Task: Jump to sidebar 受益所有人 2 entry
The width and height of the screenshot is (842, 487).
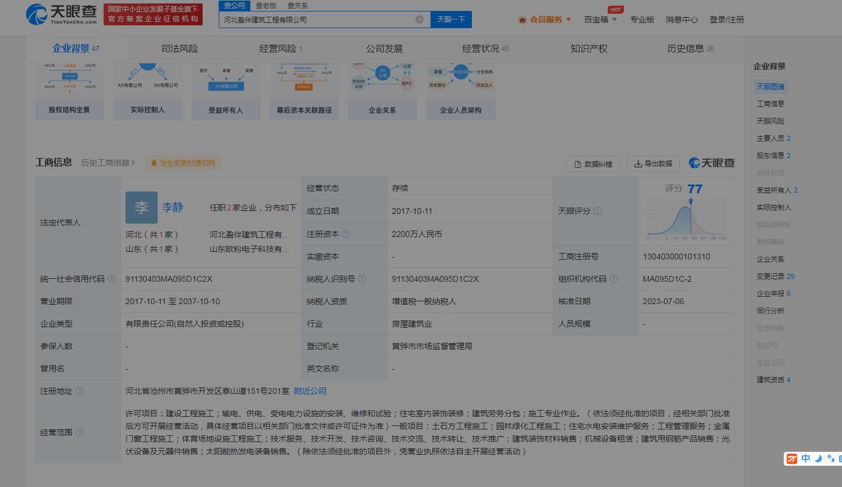Action: pyautogui.click(x=776, y=190)
